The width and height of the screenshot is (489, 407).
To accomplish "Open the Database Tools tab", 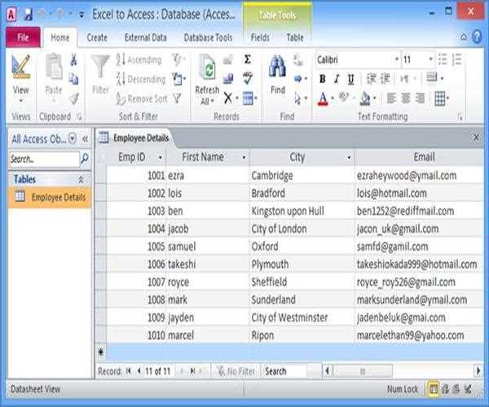I will 208,37.
